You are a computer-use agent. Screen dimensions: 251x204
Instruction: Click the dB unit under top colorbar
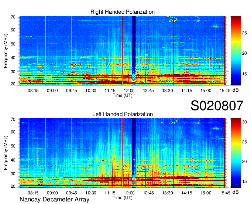[x=235, y=90]
